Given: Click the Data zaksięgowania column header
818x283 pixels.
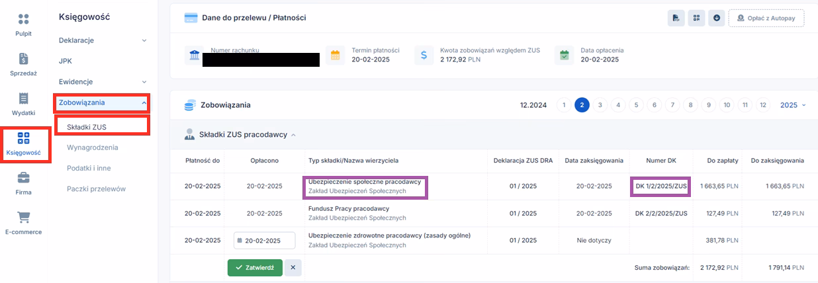Looking at the screenshot, I should click(x=594, y=161).
